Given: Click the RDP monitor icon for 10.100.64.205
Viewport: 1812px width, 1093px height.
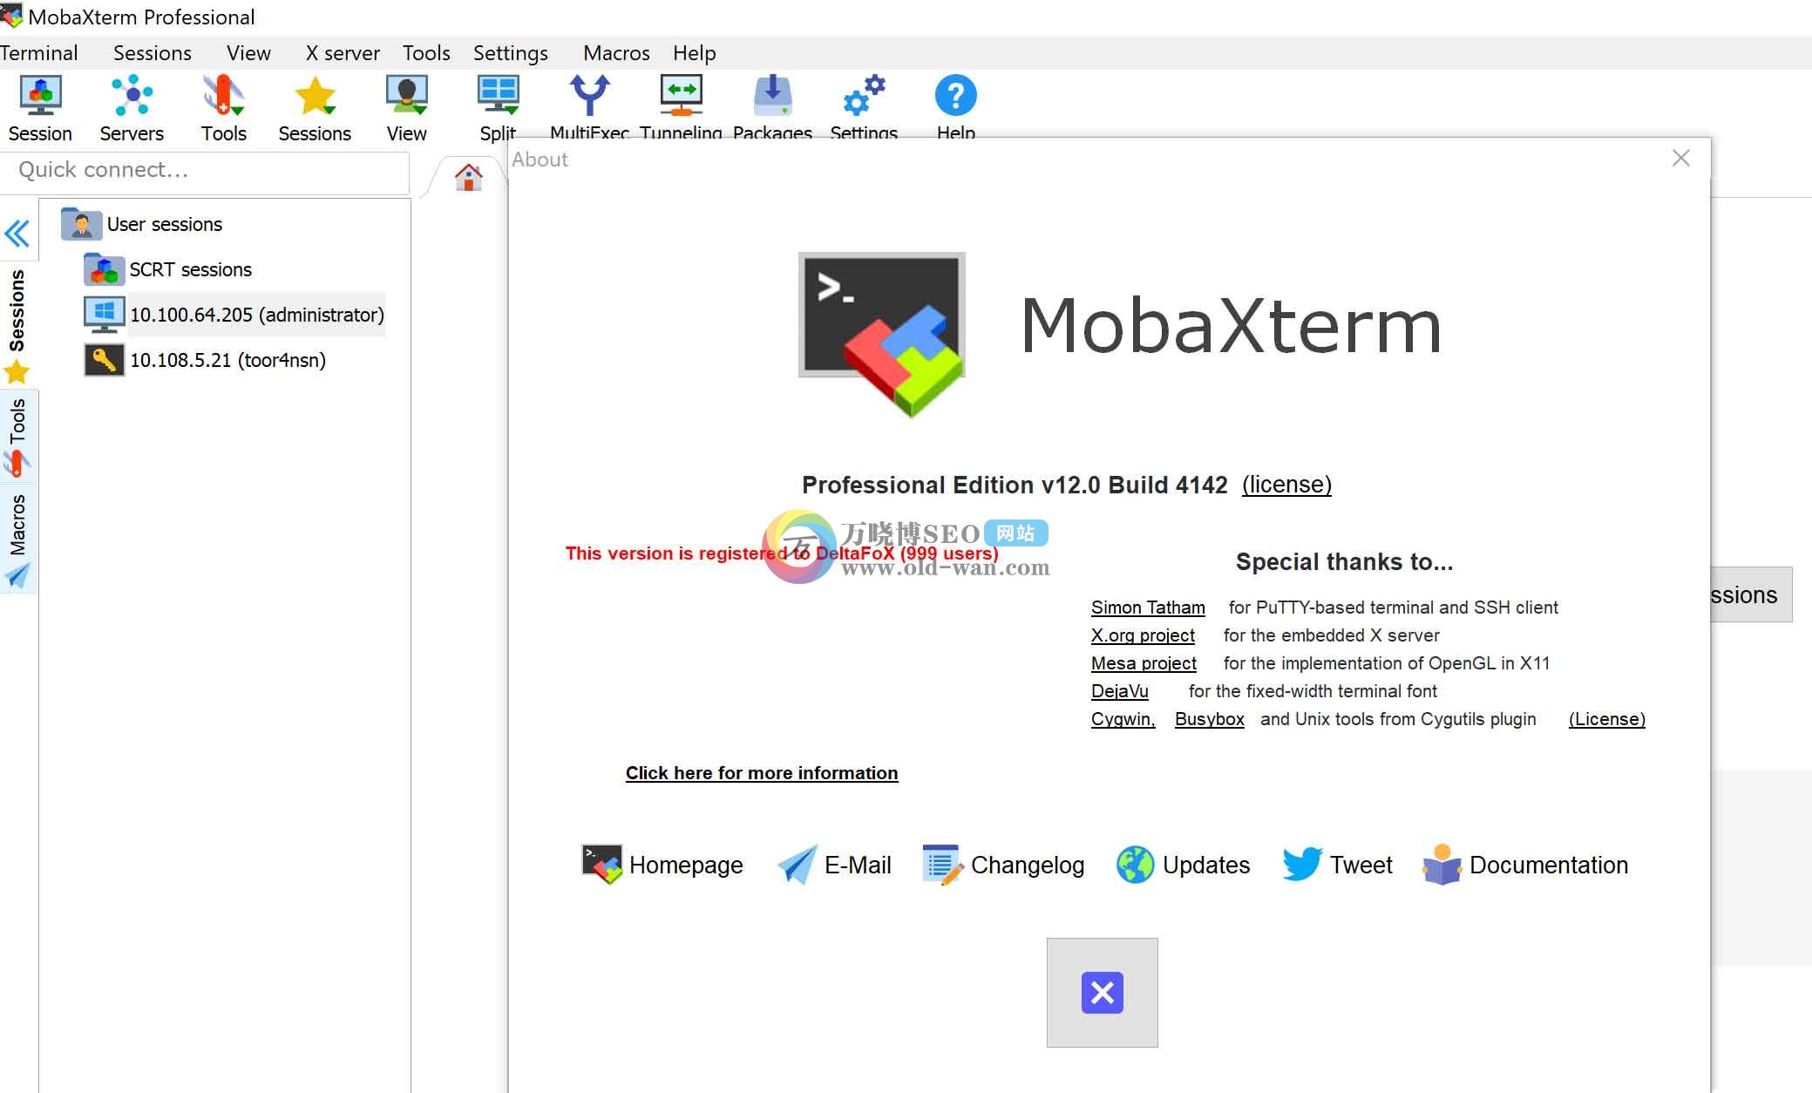Looking at the screenshot, I should pyautogui.click(x=104, y=315).
